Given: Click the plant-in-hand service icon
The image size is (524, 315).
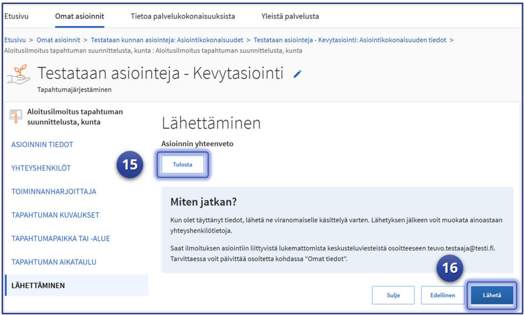Looking at the screenshot, I should point(18,75).
